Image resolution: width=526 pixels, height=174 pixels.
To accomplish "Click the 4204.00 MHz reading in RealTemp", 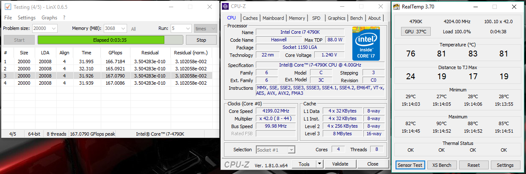I will pos(457,21).
